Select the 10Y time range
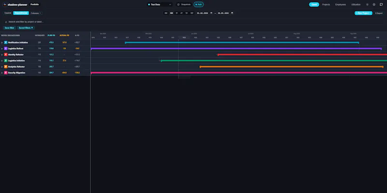Viewport: 387px width, 193px height. [192, 13]
